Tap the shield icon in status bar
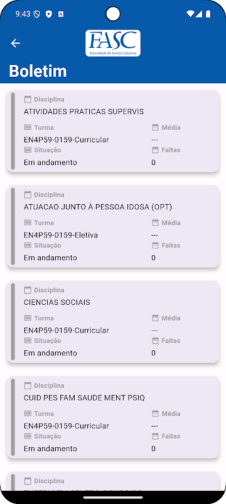 click(x=37, y=14)
